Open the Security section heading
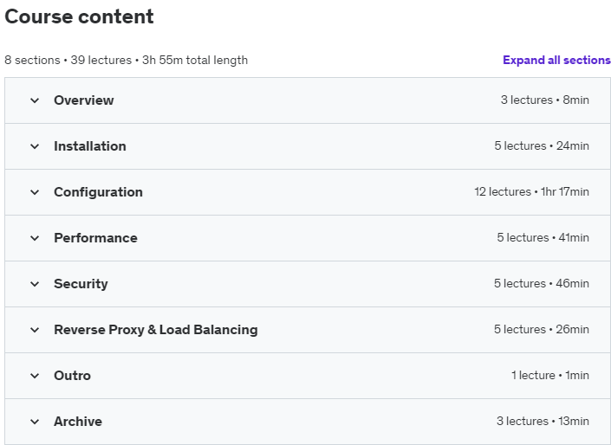The image size is (611, 445). point(81,284)
